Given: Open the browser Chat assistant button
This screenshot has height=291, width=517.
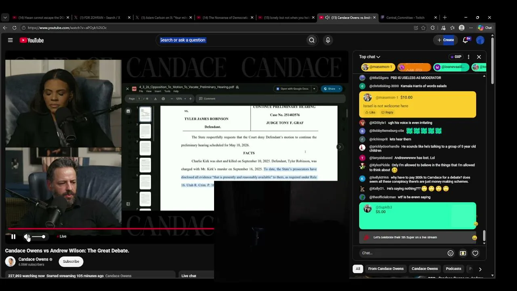Looking at the screenshot, I should click(x=485, y=28).
